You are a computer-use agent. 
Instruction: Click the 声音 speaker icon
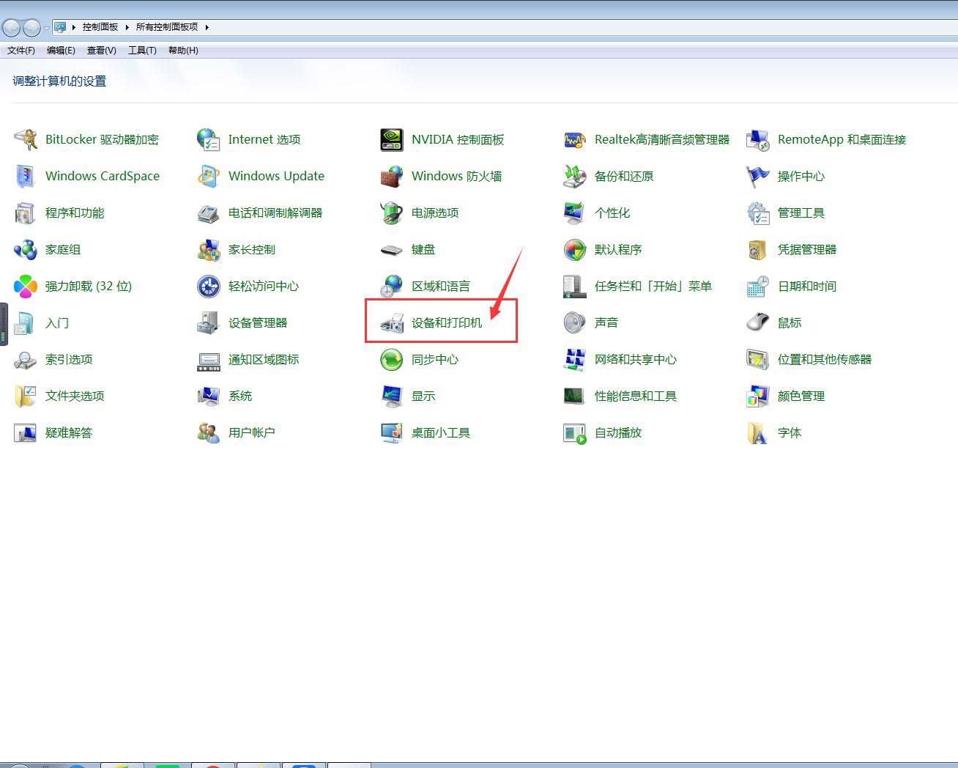(x=574, y=322)
